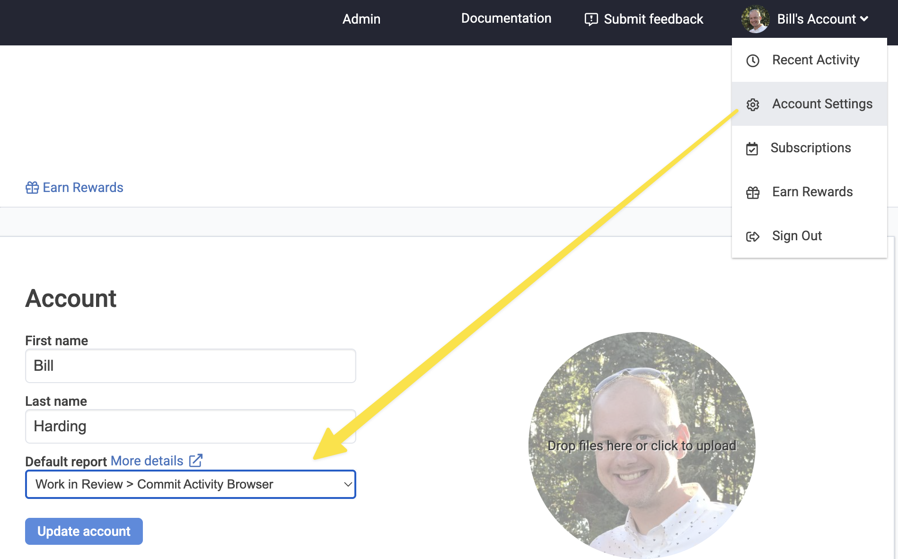Click Bill's profile avatar in header
Screen dimensions: 898x559
click(x=755, y=19)
